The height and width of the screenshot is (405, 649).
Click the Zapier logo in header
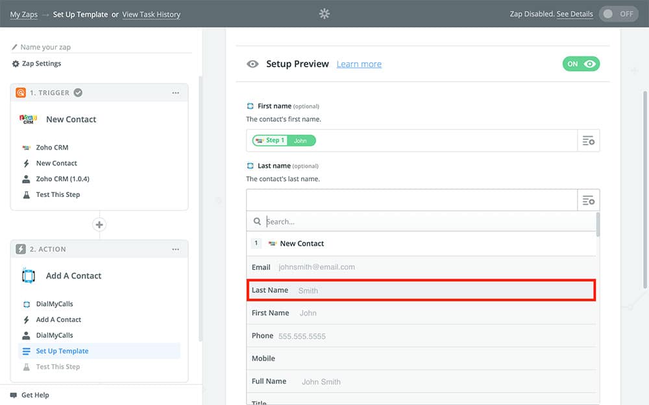(x=324, y=14)
